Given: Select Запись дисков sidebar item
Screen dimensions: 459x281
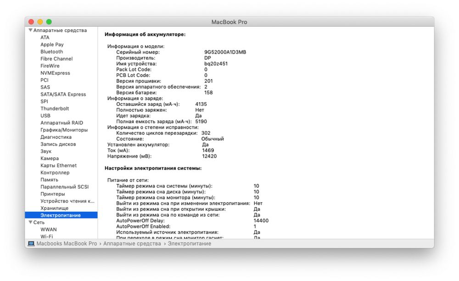Looking at the screenshot, I should point(58,144).
